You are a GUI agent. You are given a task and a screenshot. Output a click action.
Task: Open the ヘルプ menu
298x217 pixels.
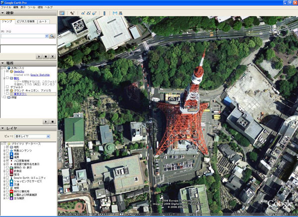coord(49,7)
